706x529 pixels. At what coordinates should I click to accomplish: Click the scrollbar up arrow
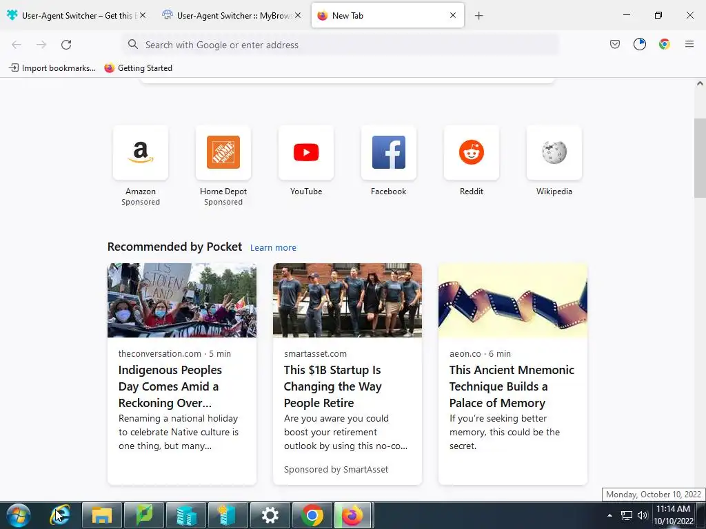click(x=700, y=83)
